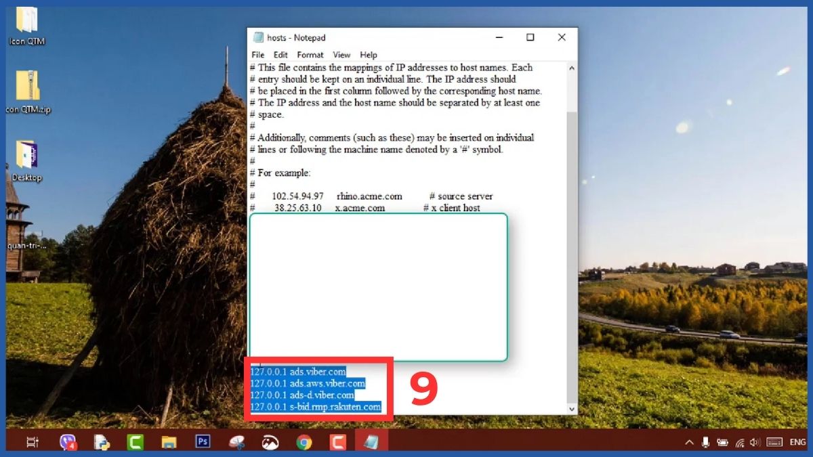
Task: Open Photoshop from the taskbar
Action: click(202, 443)
